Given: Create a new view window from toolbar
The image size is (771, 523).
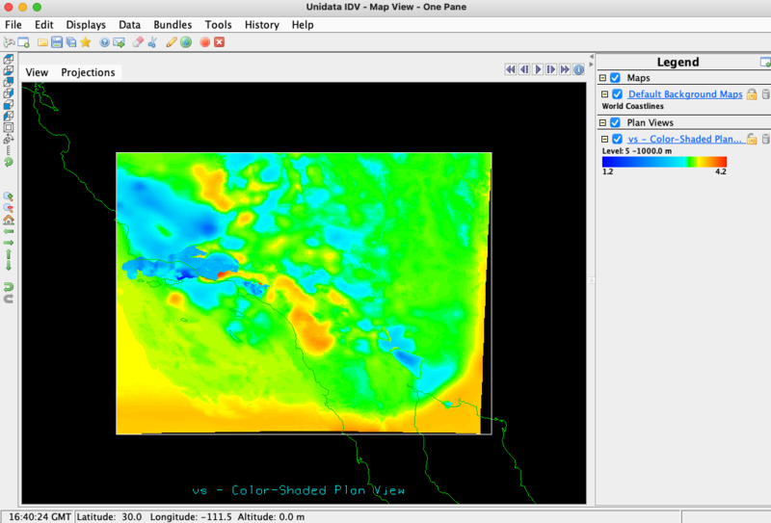Looking at the screenshot, I should pyautogui.click(x=23, y=42).
